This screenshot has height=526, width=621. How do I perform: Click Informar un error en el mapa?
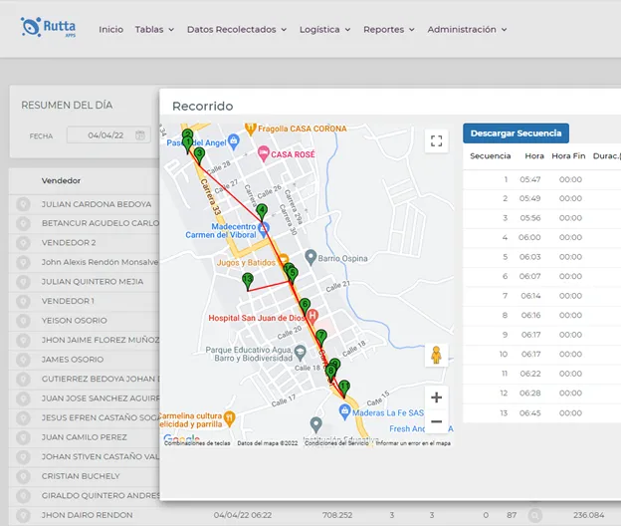coord(413,443)
